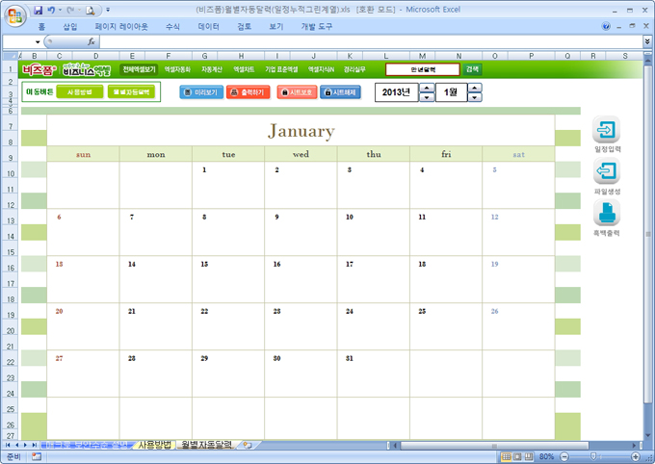
Task: Click the 엑셀자동화 menu item
Action: (177, 69)
